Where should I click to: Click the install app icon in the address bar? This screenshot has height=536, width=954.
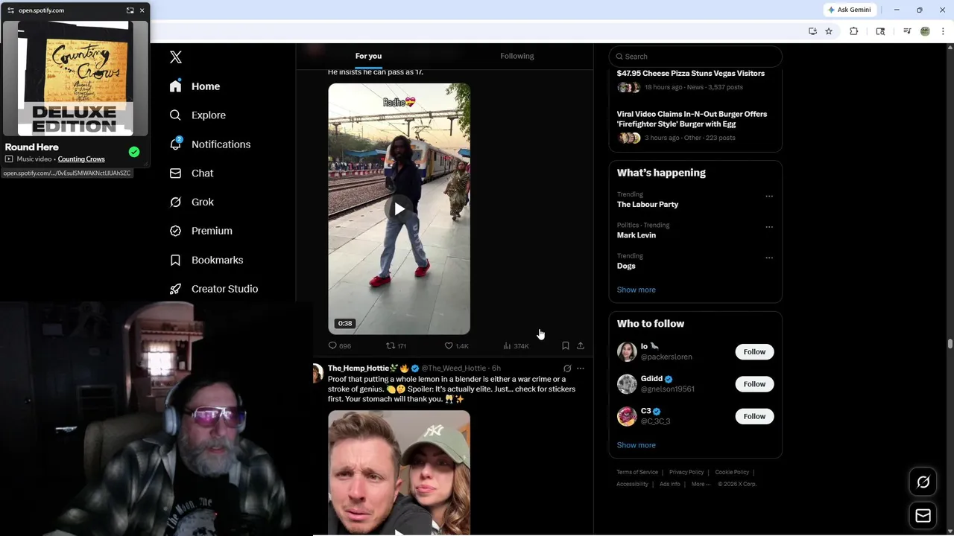(812, 31)
